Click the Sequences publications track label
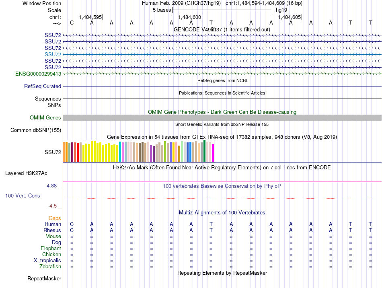This screenshot has height=288, width=382. (x=48, y=99)
